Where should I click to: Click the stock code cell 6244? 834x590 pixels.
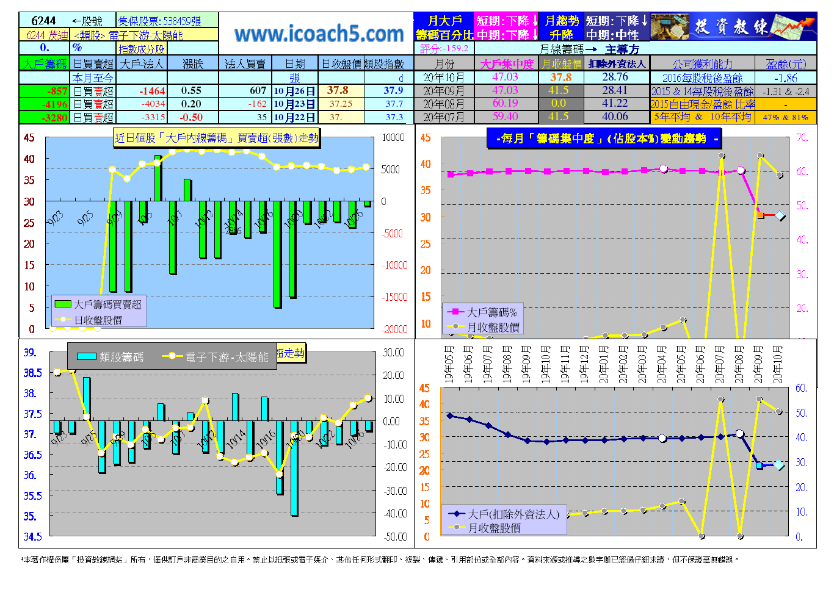pyautogui.click(x=43, y=21)
